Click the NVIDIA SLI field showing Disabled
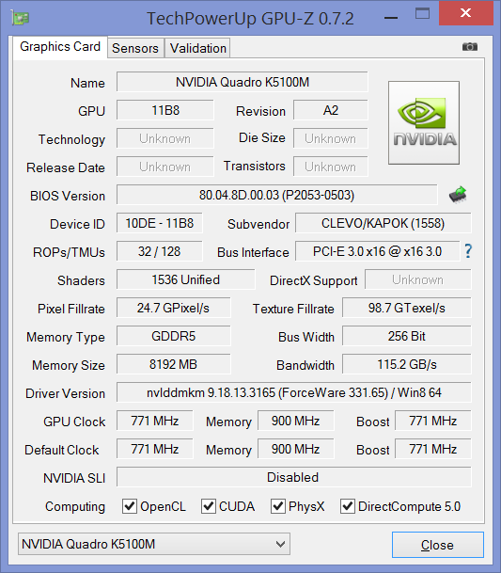This screenshot has height=573, width=501. (x=294, y=477)
